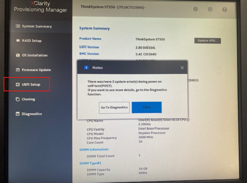Click the Intel Xeon Processor value
The height and width of the screenshot is (183, 247).
[x=154, y=128]
